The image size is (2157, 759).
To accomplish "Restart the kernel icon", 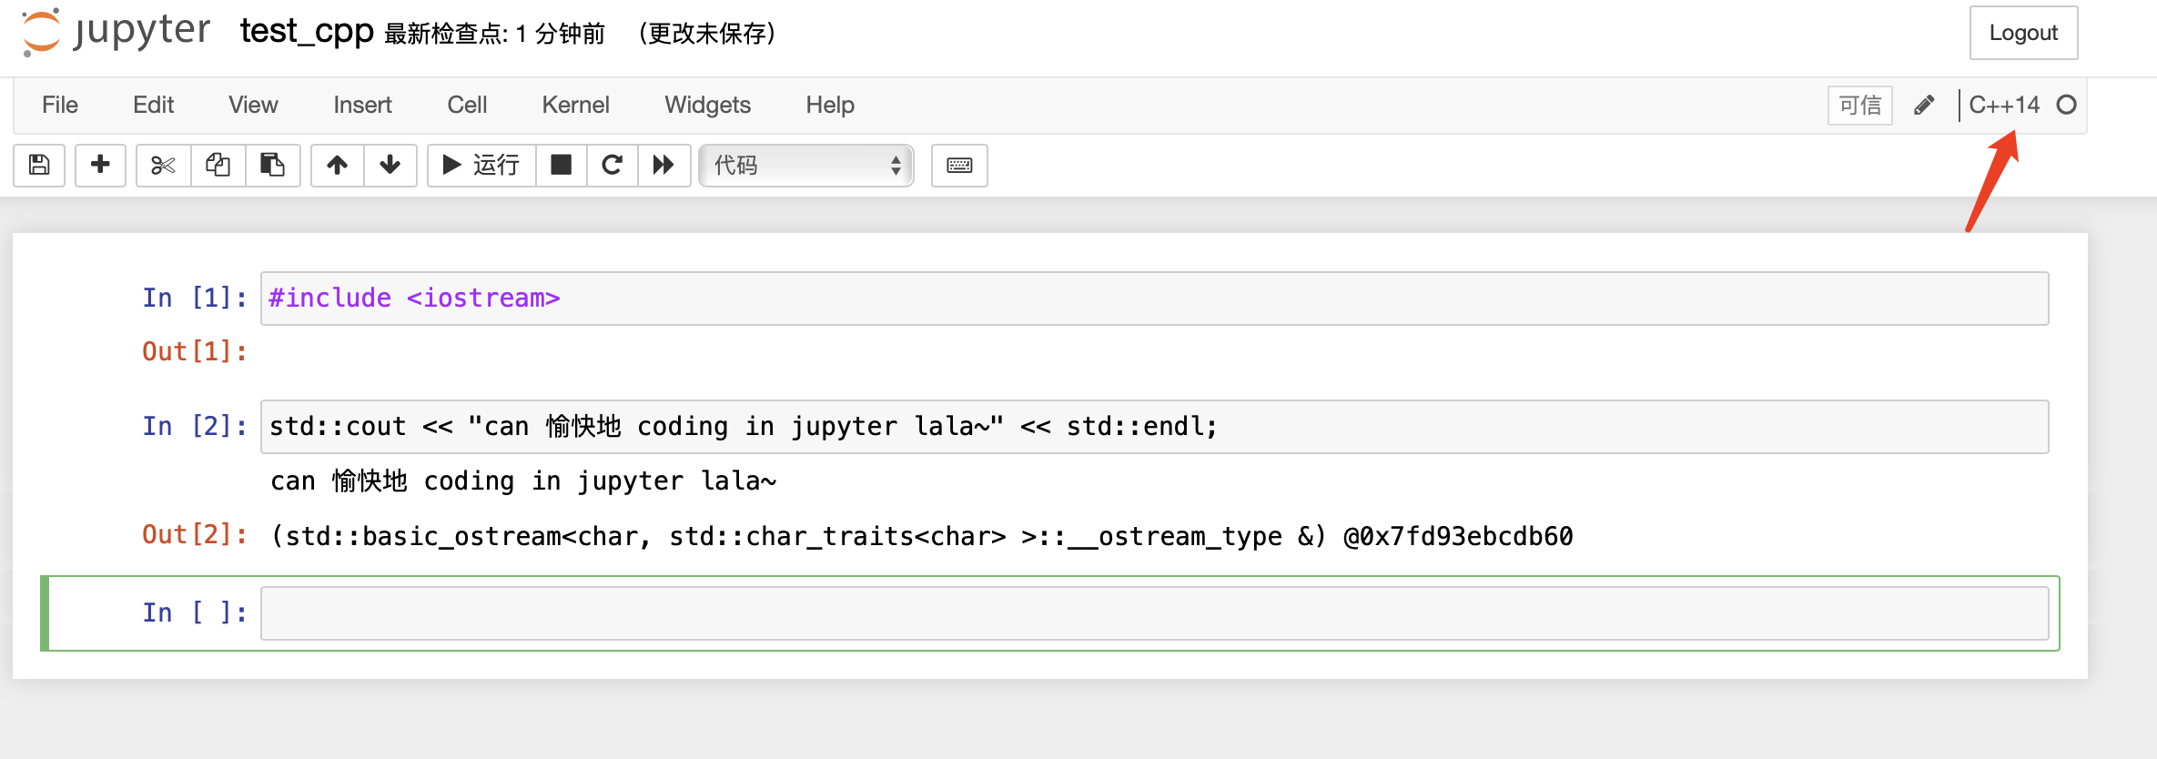I will click(613, 165).
